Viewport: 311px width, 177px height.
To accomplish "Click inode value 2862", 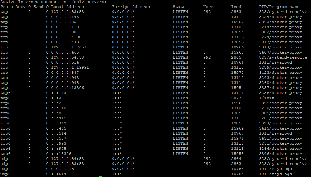I will pyautogui.click(x=236, y=164).
